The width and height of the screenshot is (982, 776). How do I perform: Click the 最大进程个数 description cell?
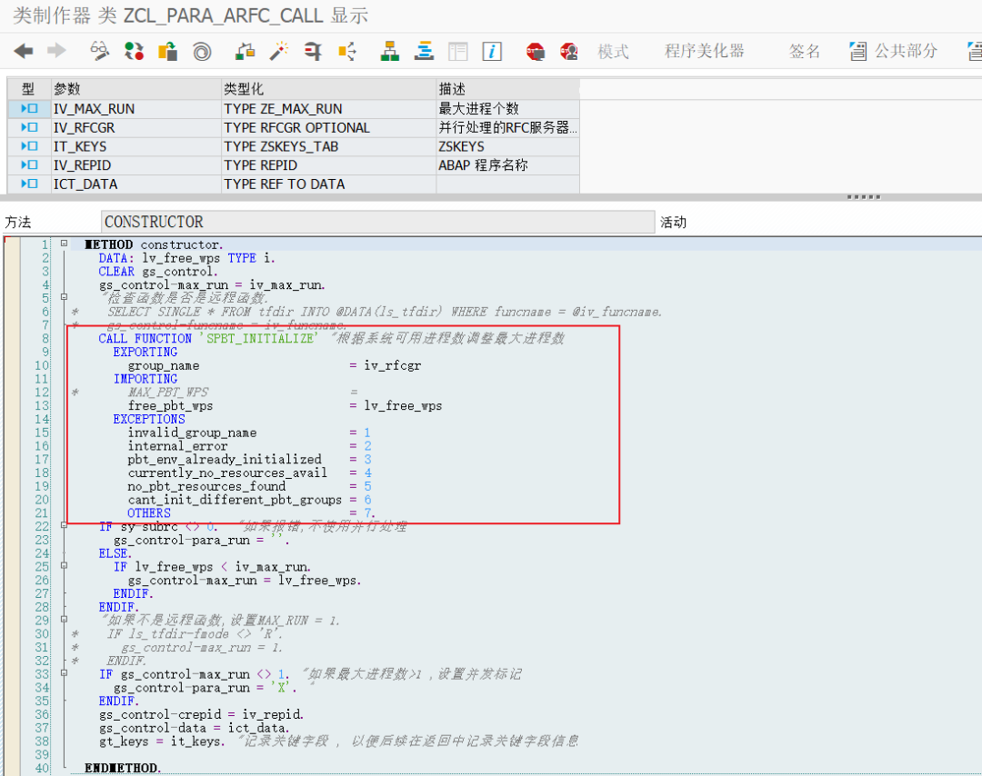[508, 109]
